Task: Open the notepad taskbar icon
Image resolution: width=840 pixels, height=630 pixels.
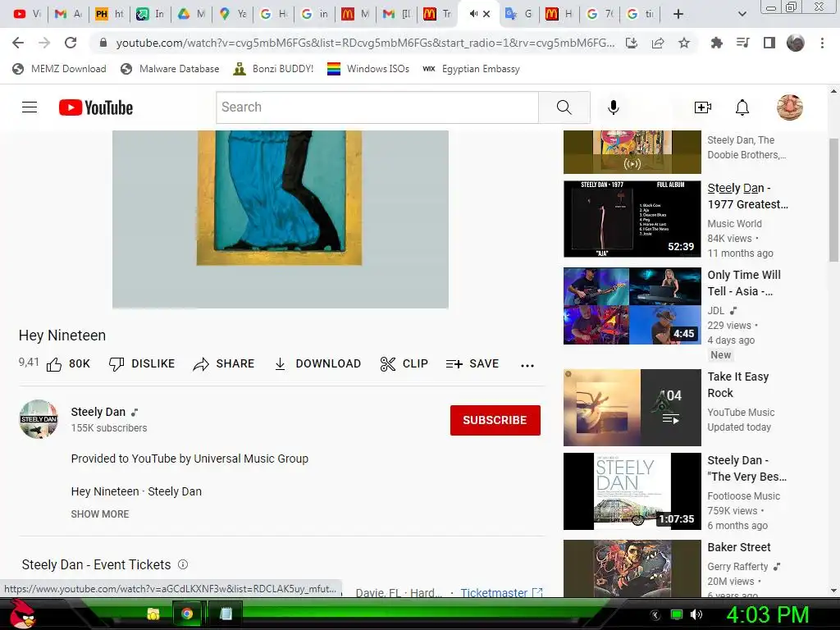Action: 226,614
